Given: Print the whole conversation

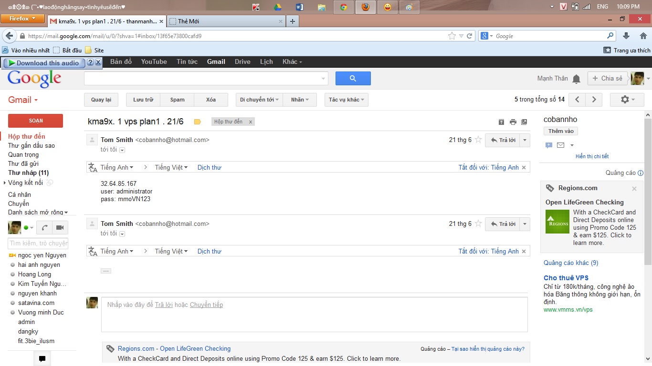Looking at the screenshot, I should [x=513, y=122].
